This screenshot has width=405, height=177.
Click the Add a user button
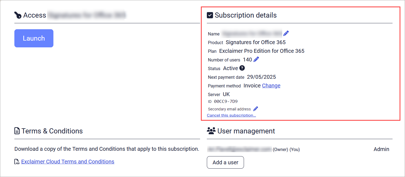pyautogui.click(x=225, y=162)
